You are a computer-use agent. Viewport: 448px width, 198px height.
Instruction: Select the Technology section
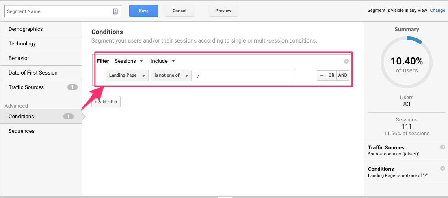pyautogui.click(x=22, y=44)
